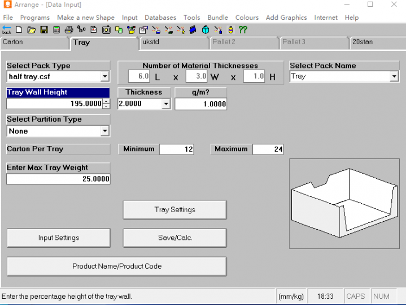Expand the Select Pack Type dropdown
This screenshot has height=305, width=406.
click(105, 76)
